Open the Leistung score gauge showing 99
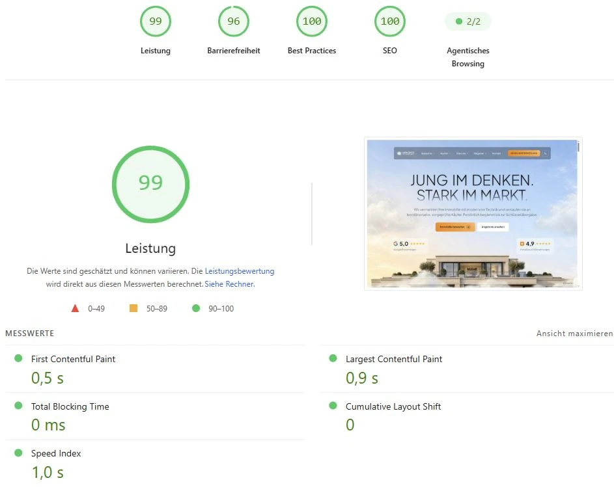Viewport: 614px width, 487px height. (156, 21)
